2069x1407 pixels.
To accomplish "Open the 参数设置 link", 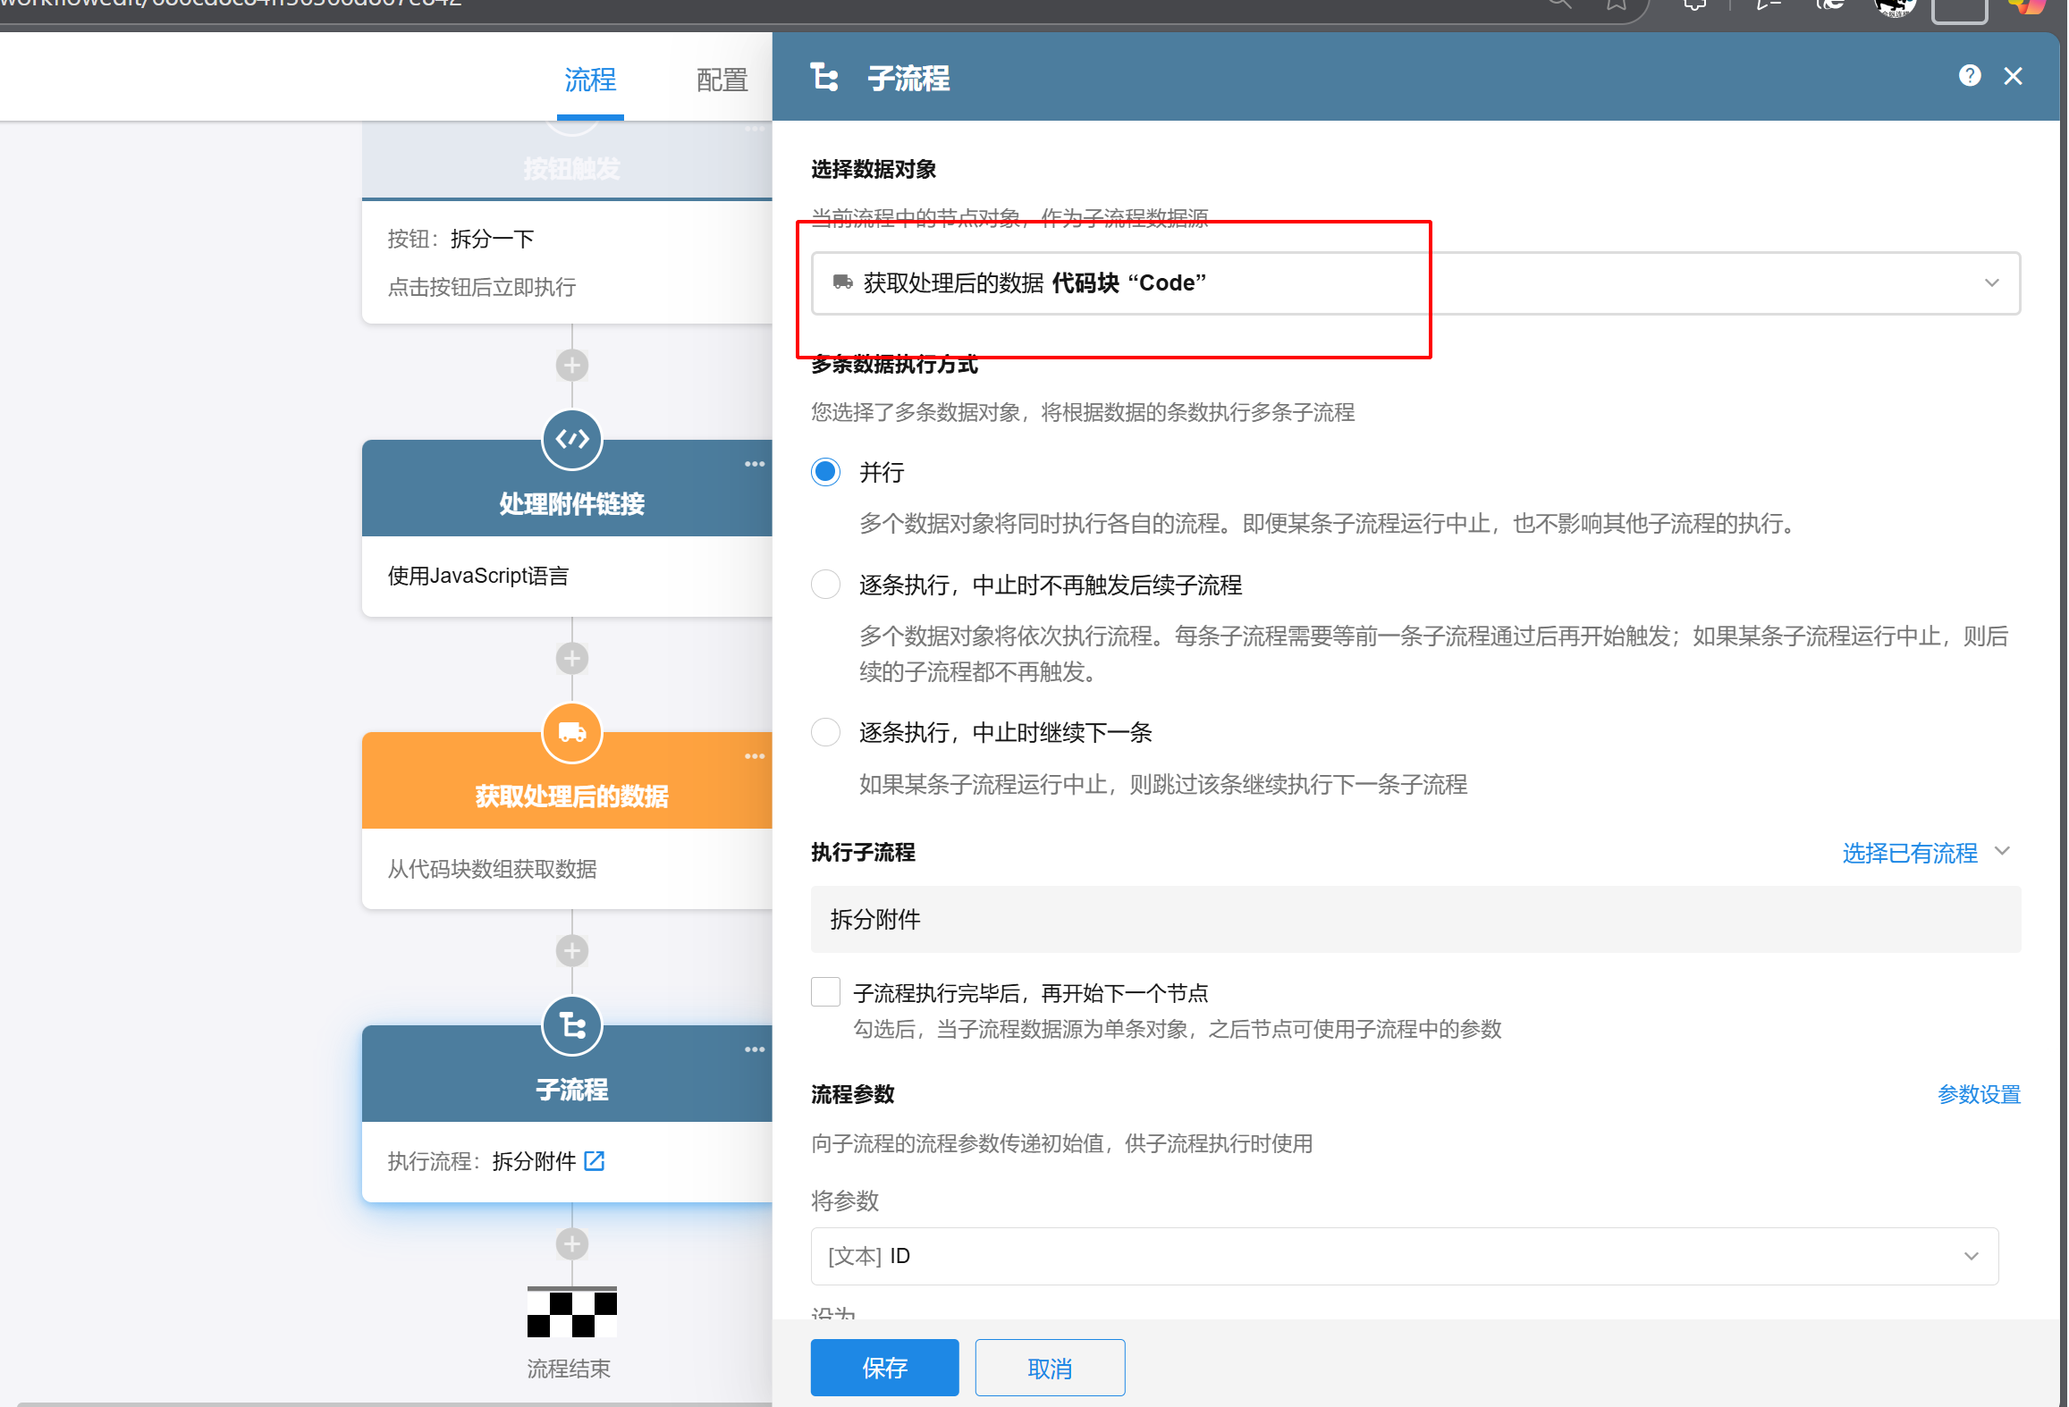I will coord(1978,1094).
